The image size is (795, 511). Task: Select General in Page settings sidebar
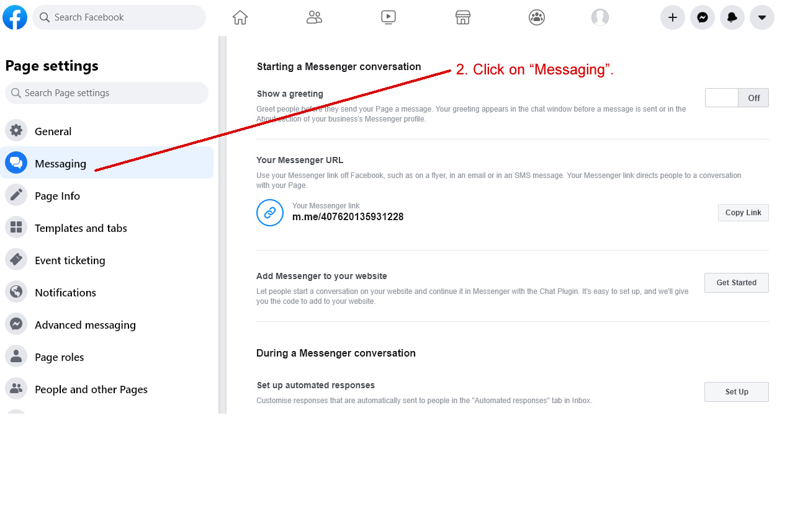[53, 131]
